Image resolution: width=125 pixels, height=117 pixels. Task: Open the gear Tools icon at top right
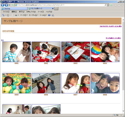[122, 5]
